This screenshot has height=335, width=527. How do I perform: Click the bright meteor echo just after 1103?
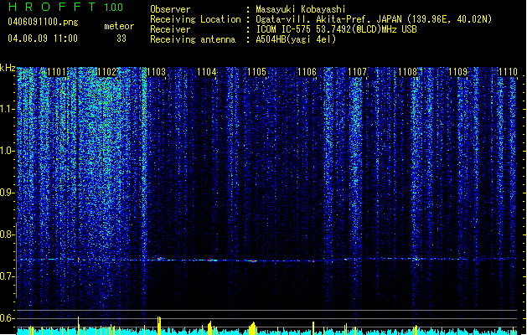160,259
